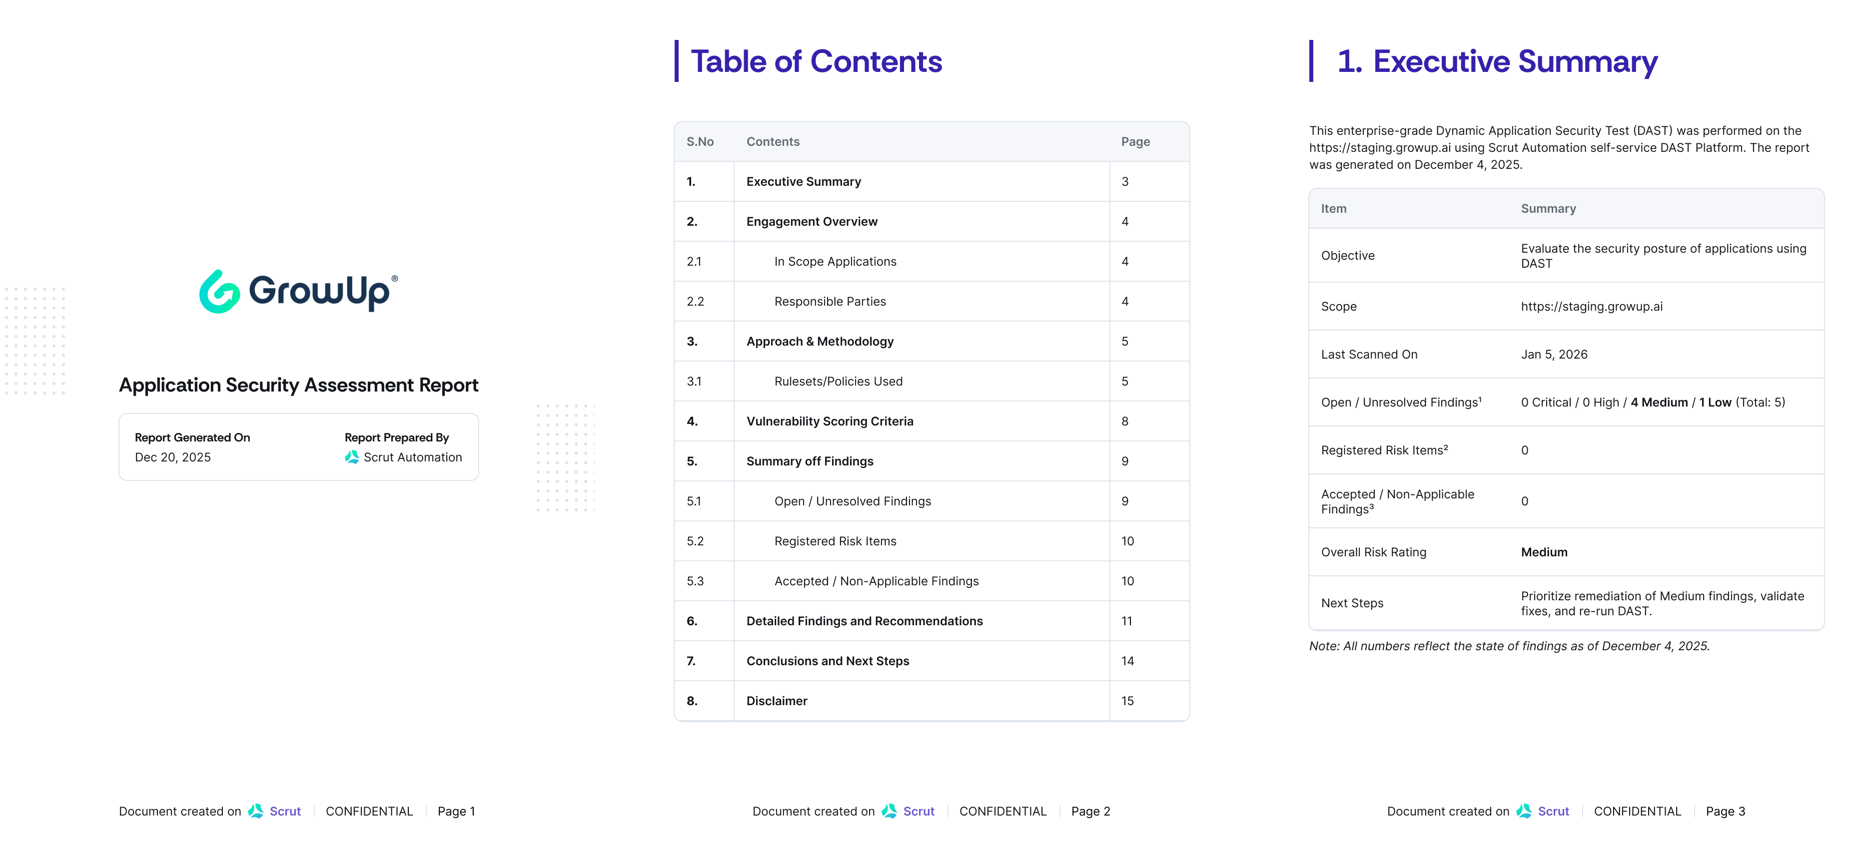Open Executive Summary contents entry

point(803,181)
